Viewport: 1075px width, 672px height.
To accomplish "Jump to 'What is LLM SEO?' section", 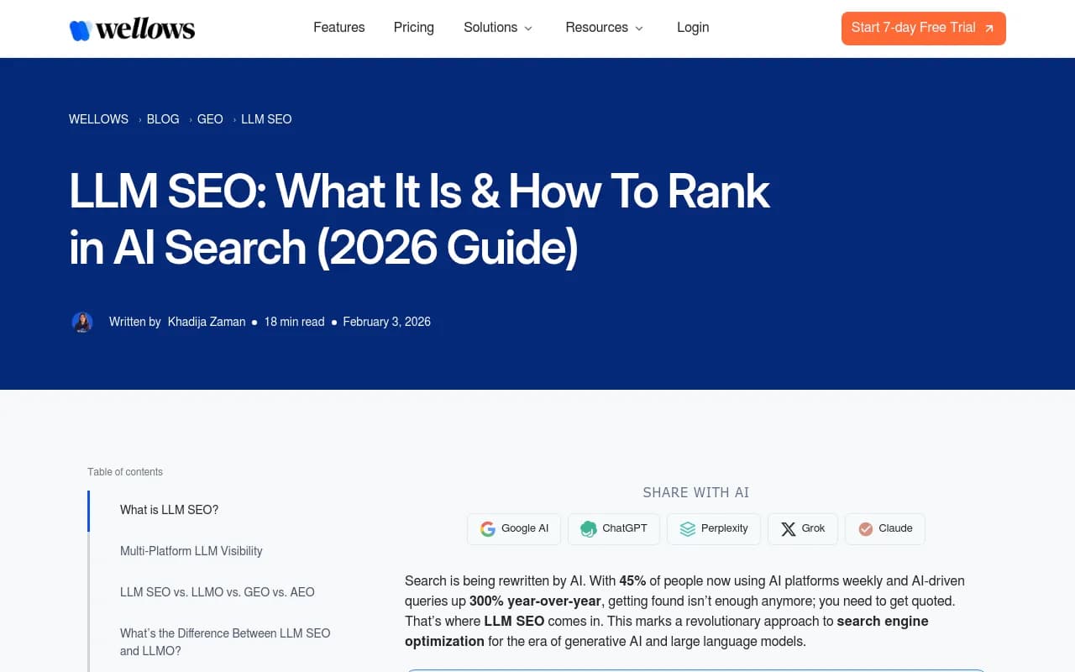I will [169, 510].
